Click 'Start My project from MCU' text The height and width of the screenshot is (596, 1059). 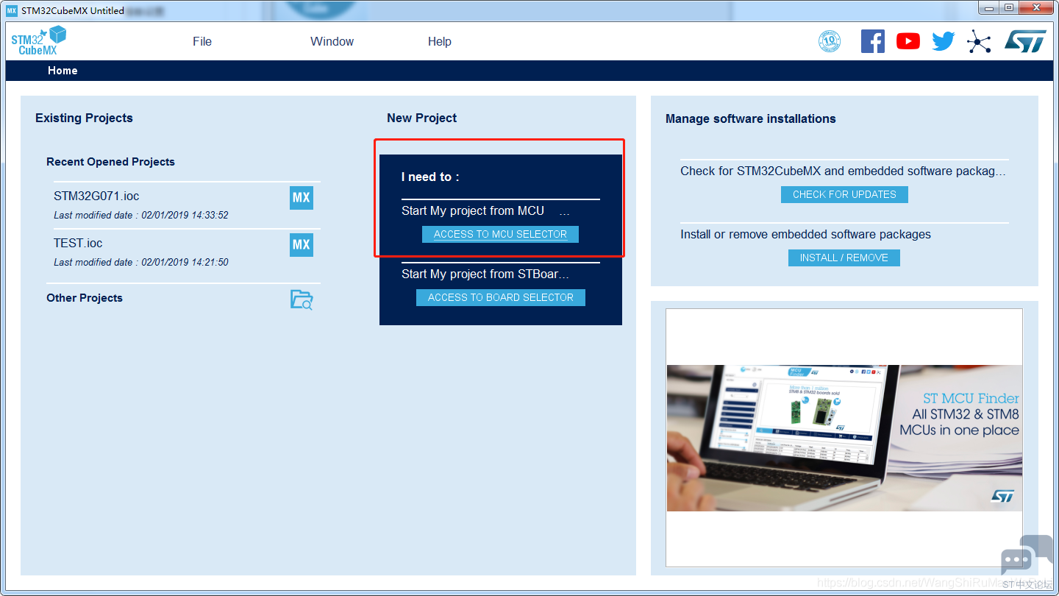coord(473,210)
